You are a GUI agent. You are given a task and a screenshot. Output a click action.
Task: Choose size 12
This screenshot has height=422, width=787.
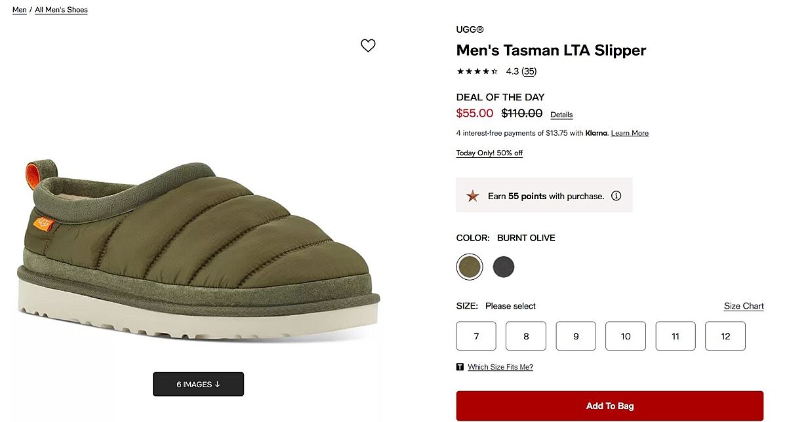(725, 336)
